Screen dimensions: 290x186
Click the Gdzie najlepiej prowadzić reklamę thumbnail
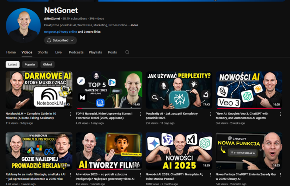tap(39, 151)
